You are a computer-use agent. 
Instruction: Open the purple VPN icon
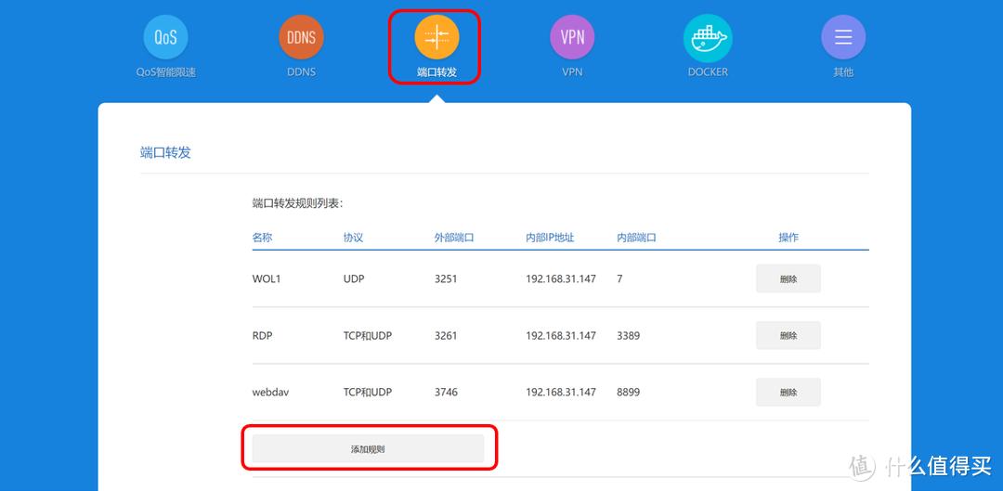(572, 37)
